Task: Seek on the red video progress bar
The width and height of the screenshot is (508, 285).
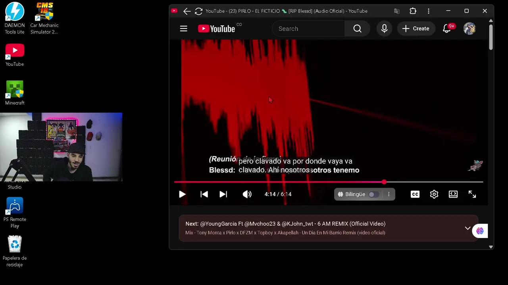Action: (329, 182)
